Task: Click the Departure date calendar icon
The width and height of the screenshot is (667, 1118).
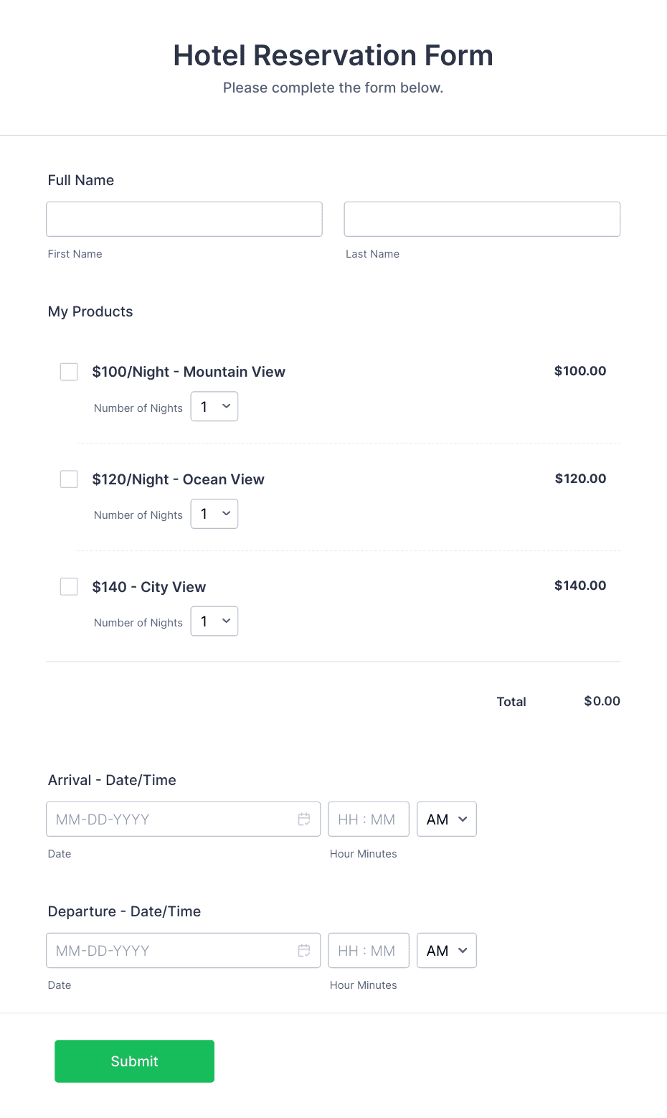Action: [x=304, y=950]
